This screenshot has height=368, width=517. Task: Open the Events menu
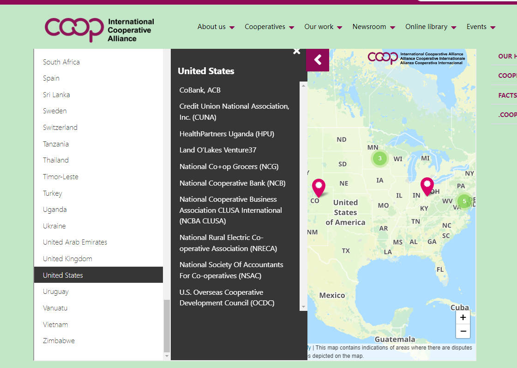[481, 27]
